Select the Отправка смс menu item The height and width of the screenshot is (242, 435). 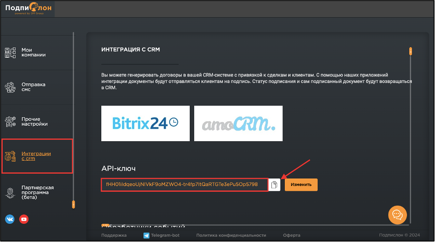(33, 87)
